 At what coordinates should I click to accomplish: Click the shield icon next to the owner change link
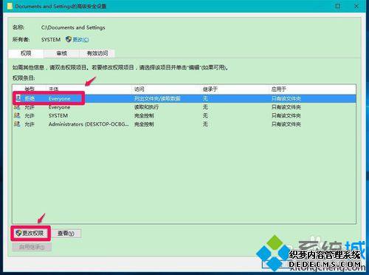click(x=69, y=39)
